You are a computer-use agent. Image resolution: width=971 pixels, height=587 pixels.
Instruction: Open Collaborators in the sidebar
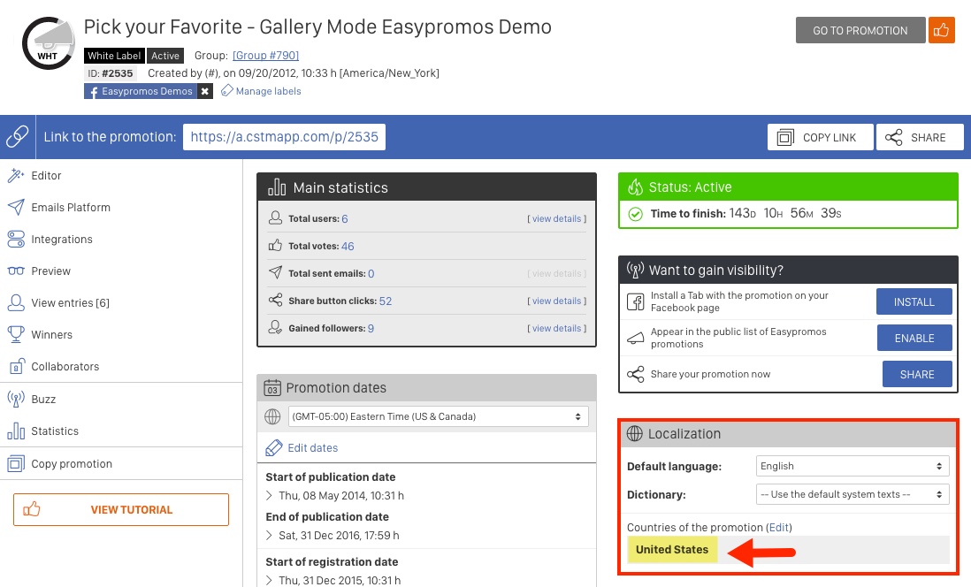coord(65,367)
